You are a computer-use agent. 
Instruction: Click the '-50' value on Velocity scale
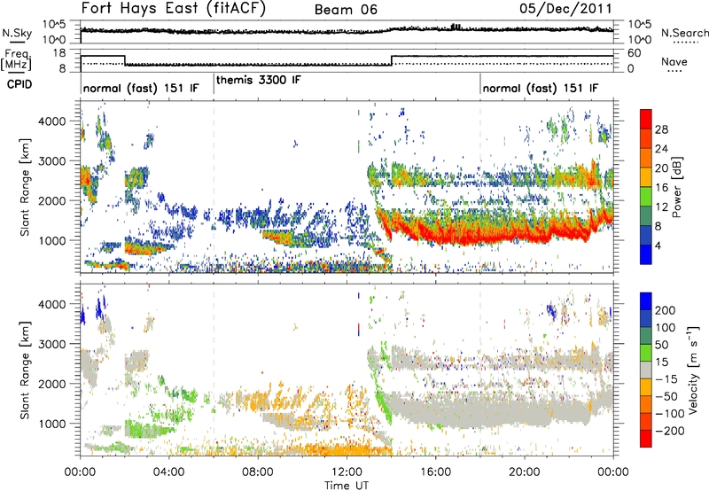pos(666,396)
